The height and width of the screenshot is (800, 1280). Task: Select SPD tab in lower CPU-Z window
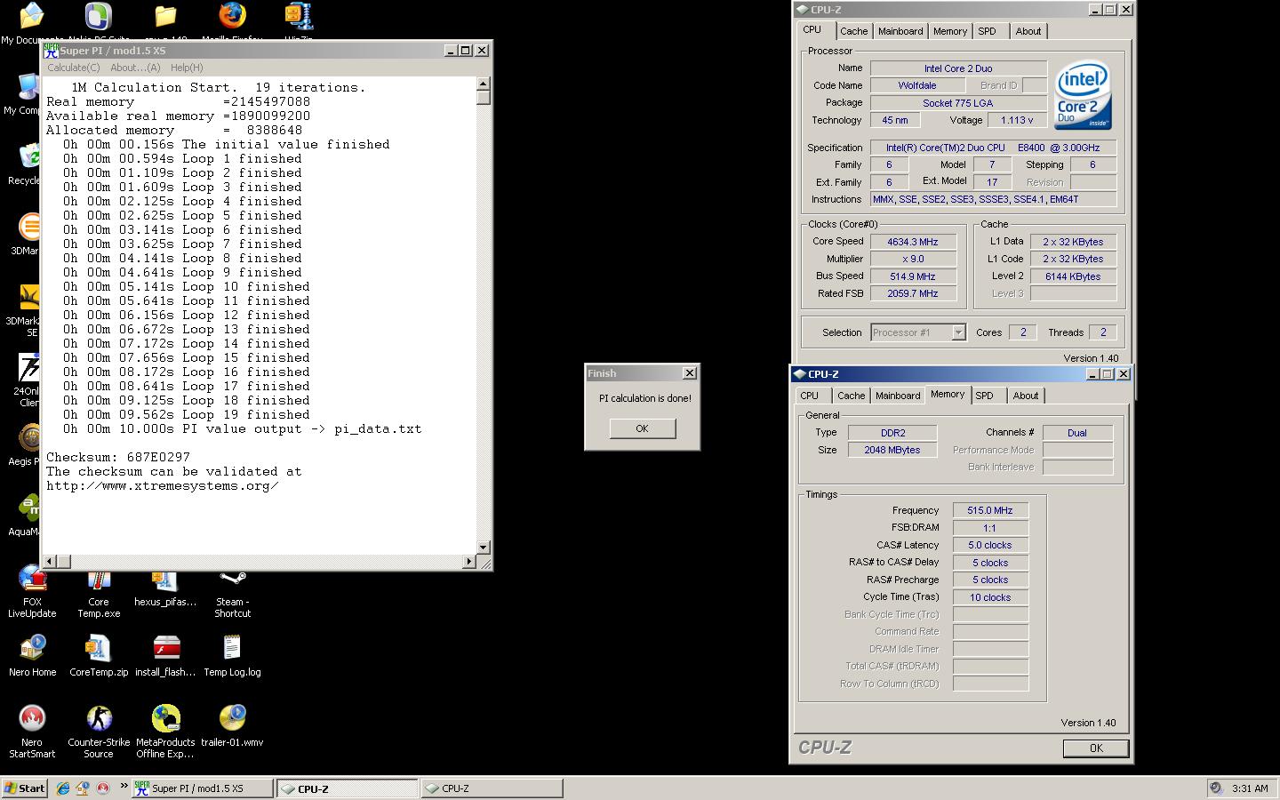pos(984,396)
